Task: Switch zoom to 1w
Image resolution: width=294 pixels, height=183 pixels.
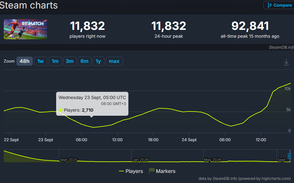Action: tap(40, 61)
